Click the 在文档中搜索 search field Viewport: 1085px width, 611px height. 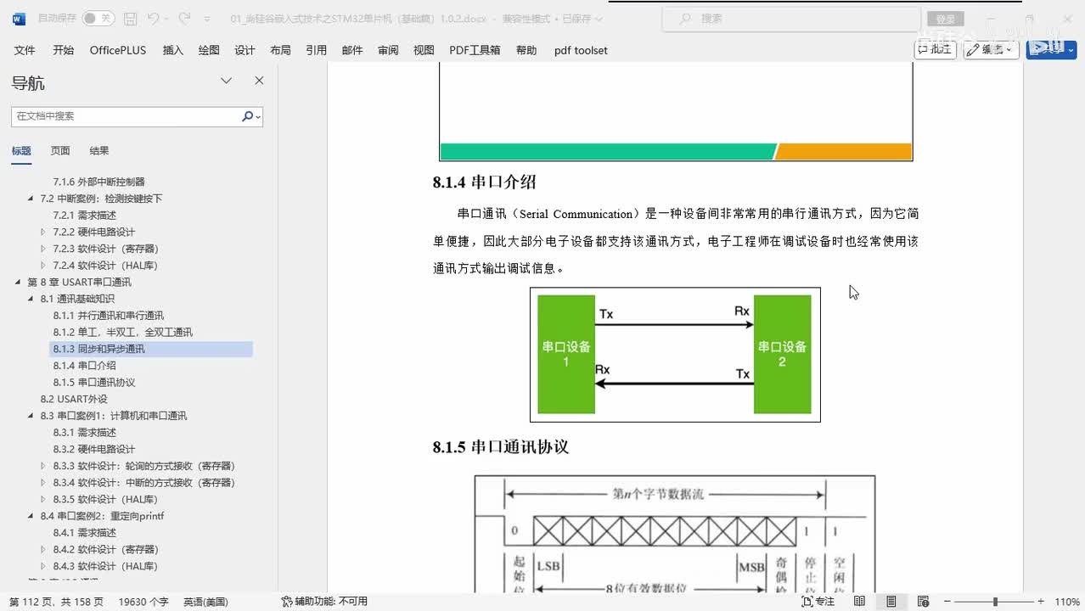126,116
